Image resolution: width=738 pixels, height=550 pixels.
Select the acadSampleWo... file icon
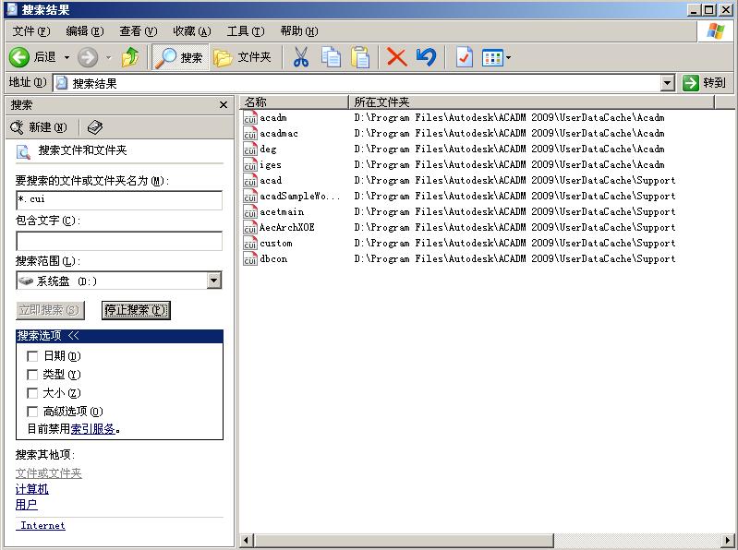click(250, 196)
